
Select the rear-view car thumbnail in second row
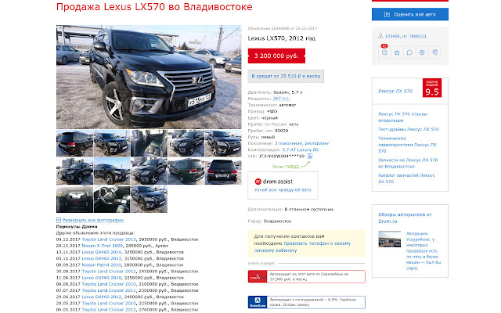(x=222, y=171)
